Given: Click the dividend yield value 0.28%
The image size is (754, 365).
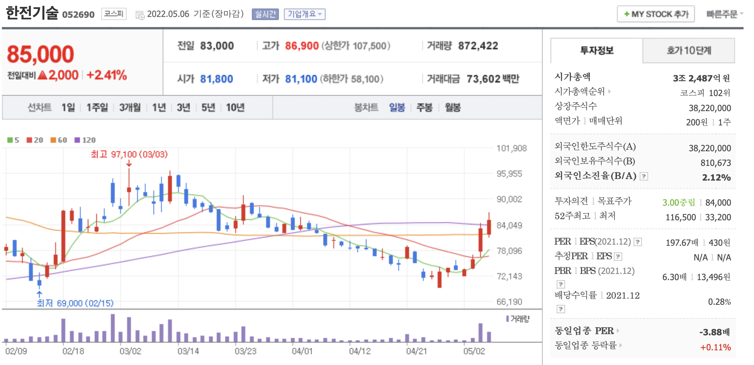Looking at the screenshot, I should coord(719,302).
